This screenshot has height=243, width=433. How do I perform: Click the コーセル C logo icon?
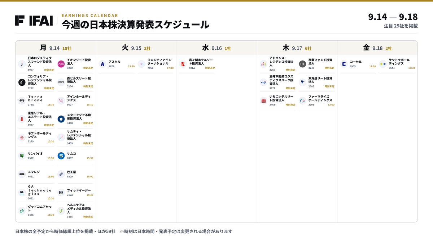tap(344, 64)
